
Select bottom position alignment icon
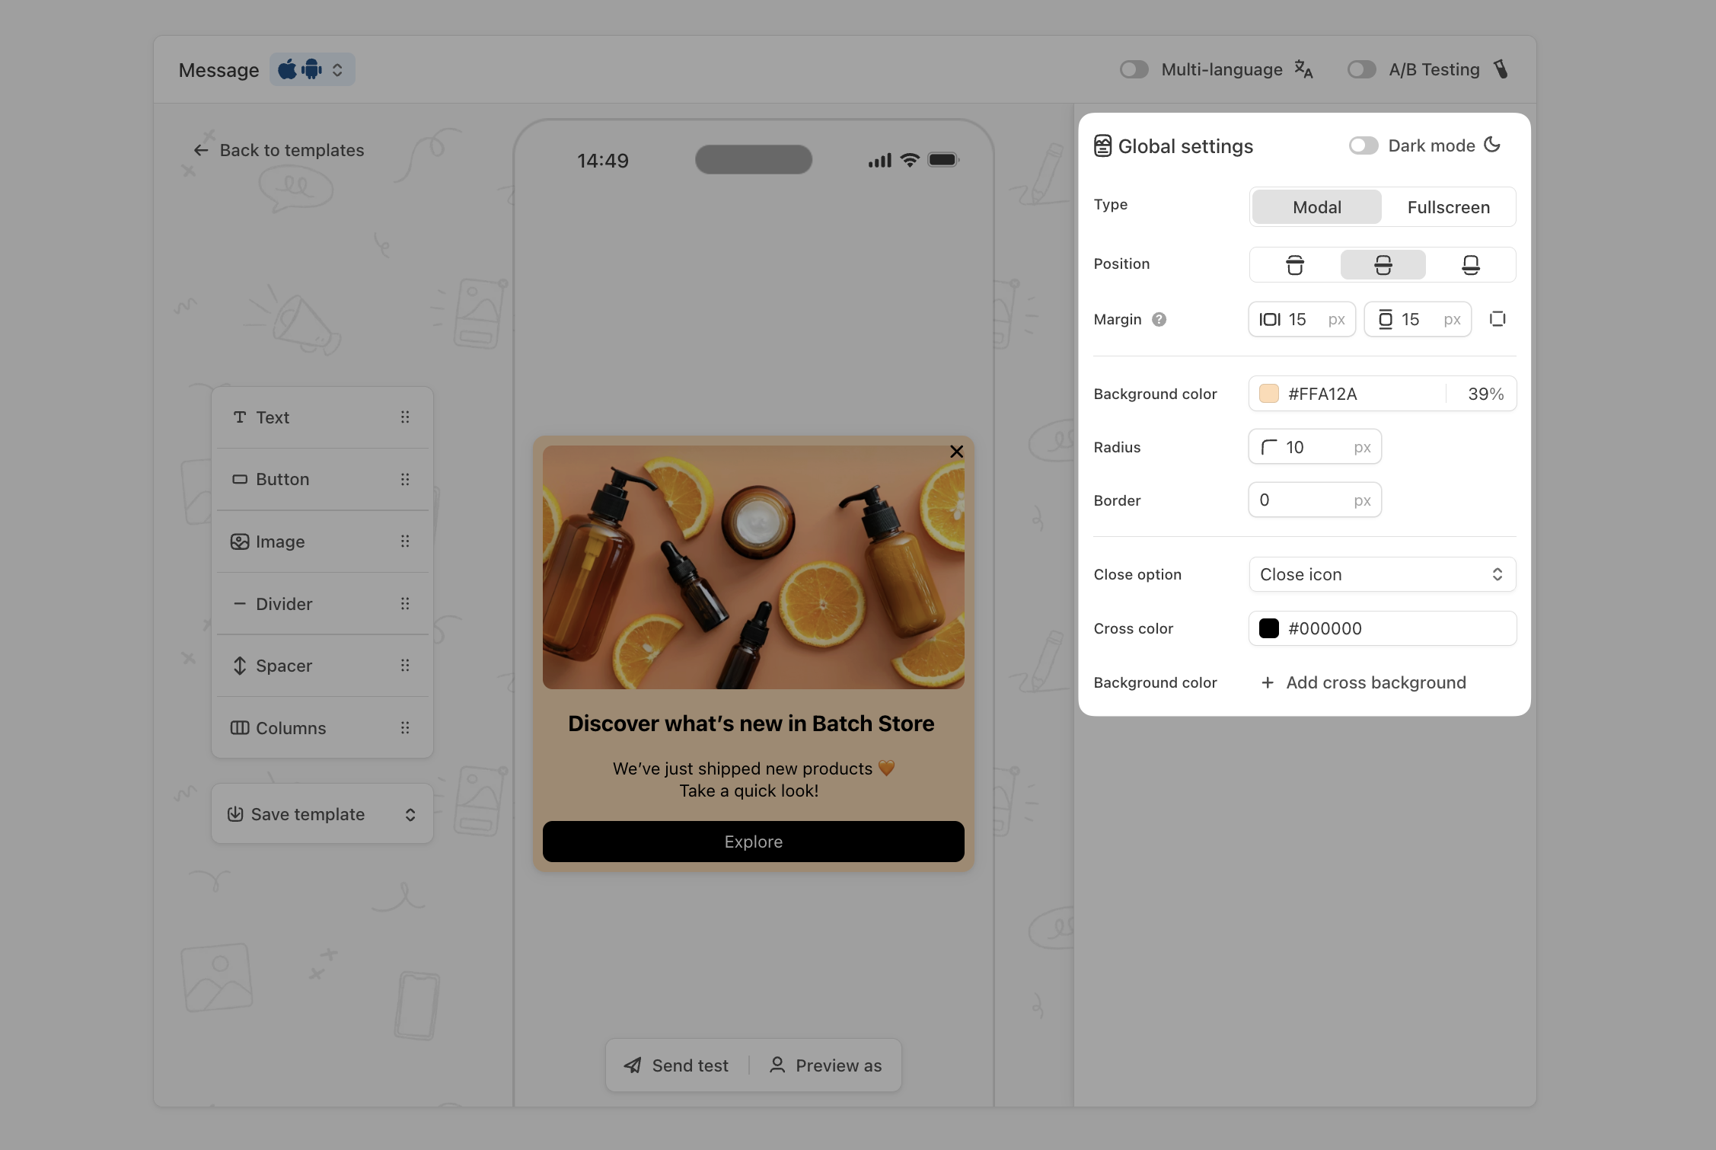pyautogui.click(x=1470, y=265)
